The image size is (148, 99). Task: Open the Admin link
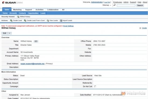click(x=126, y=2)
